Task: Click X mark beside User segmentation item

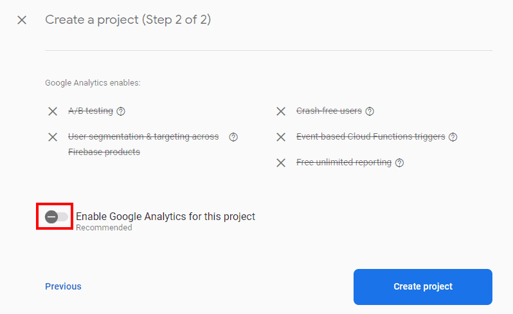Action: tap(53, 137)
